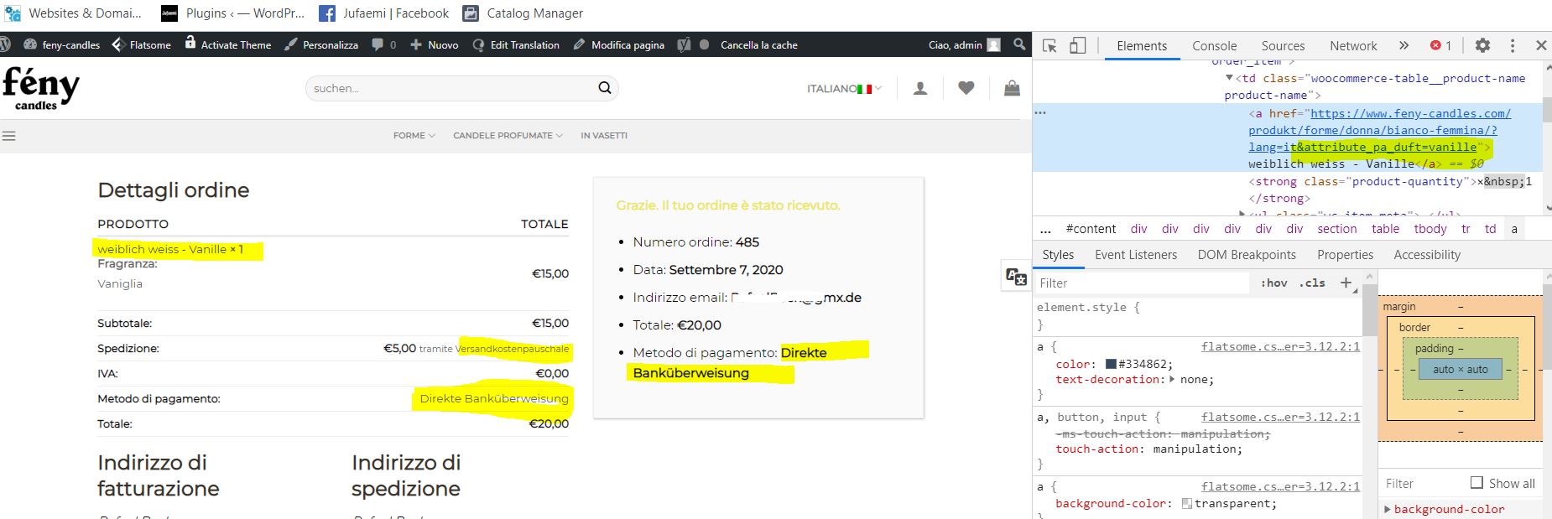Open the transparent background-color swatch
The height and width of the screenshot is (519, 1552).
(1187, 504)
